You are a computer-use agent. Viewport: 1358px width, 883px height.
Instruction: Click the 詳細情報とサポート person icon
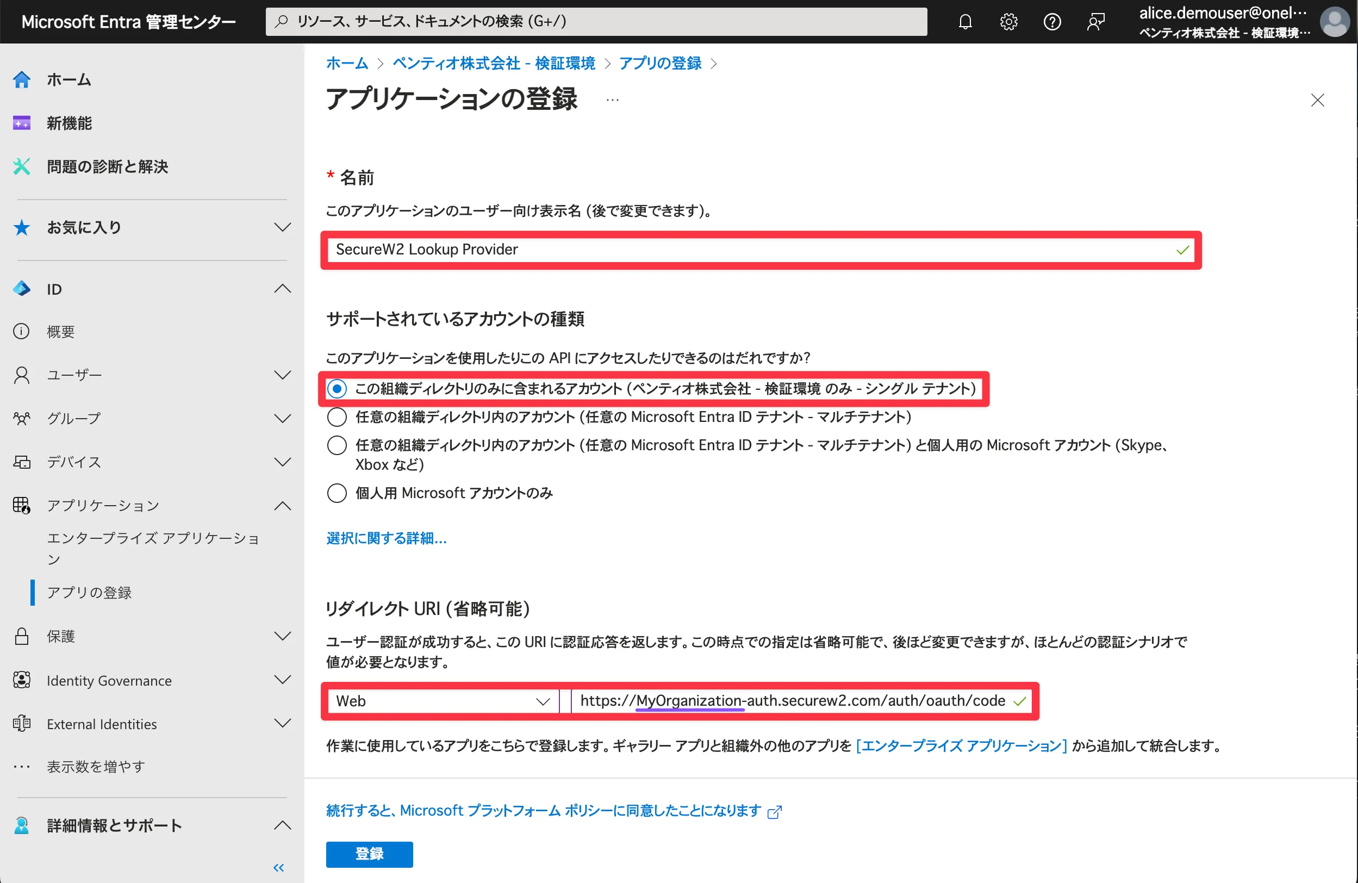[x=22, y=825]
